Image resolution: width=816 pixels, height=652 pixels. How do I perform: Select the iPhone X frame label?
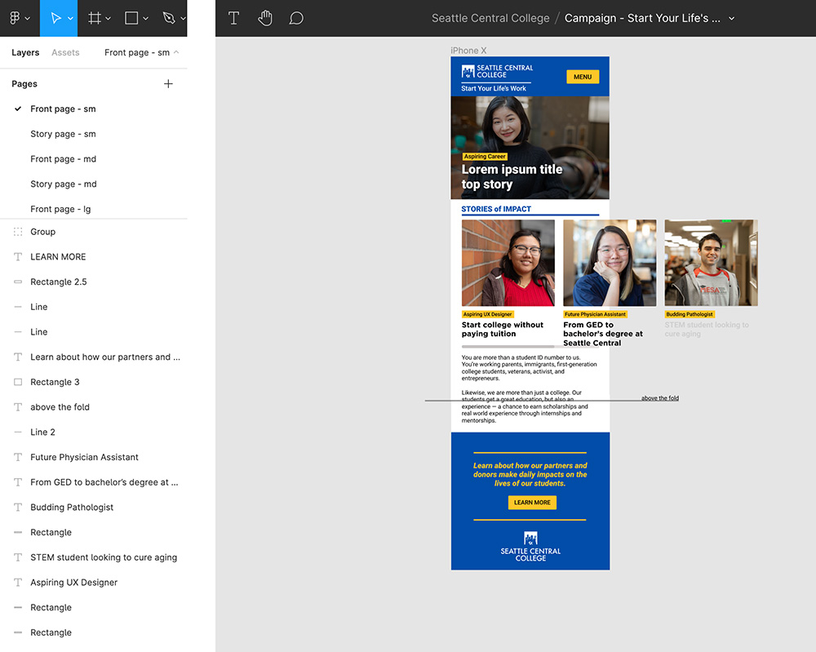pos(468,51)
